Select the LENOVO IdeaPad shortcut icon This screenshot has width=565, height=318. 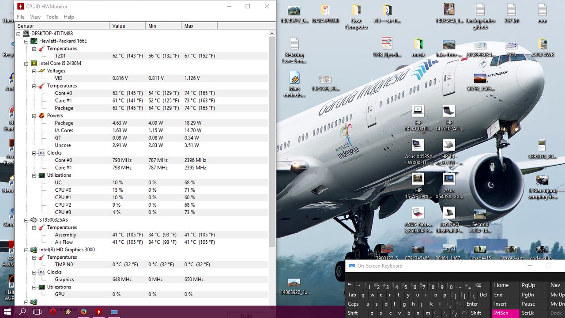tap(449, 220)
